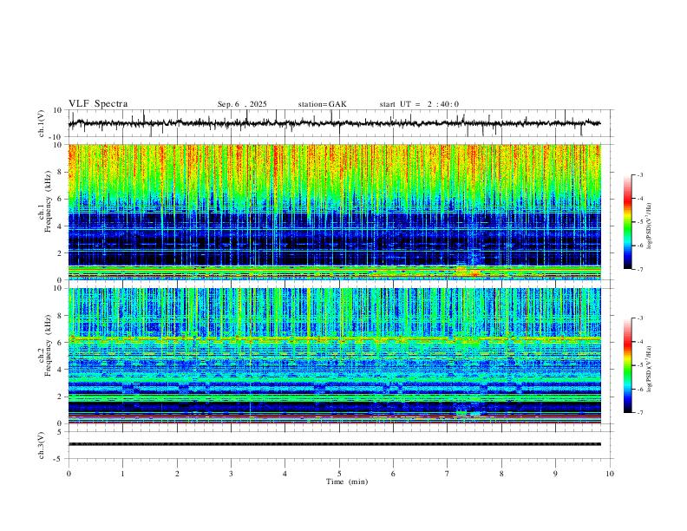Viewport: 687px width, 531px height.
Task: Click the "4" kHz tick on ch.1 frequency axis
Action: coord(61,226)
